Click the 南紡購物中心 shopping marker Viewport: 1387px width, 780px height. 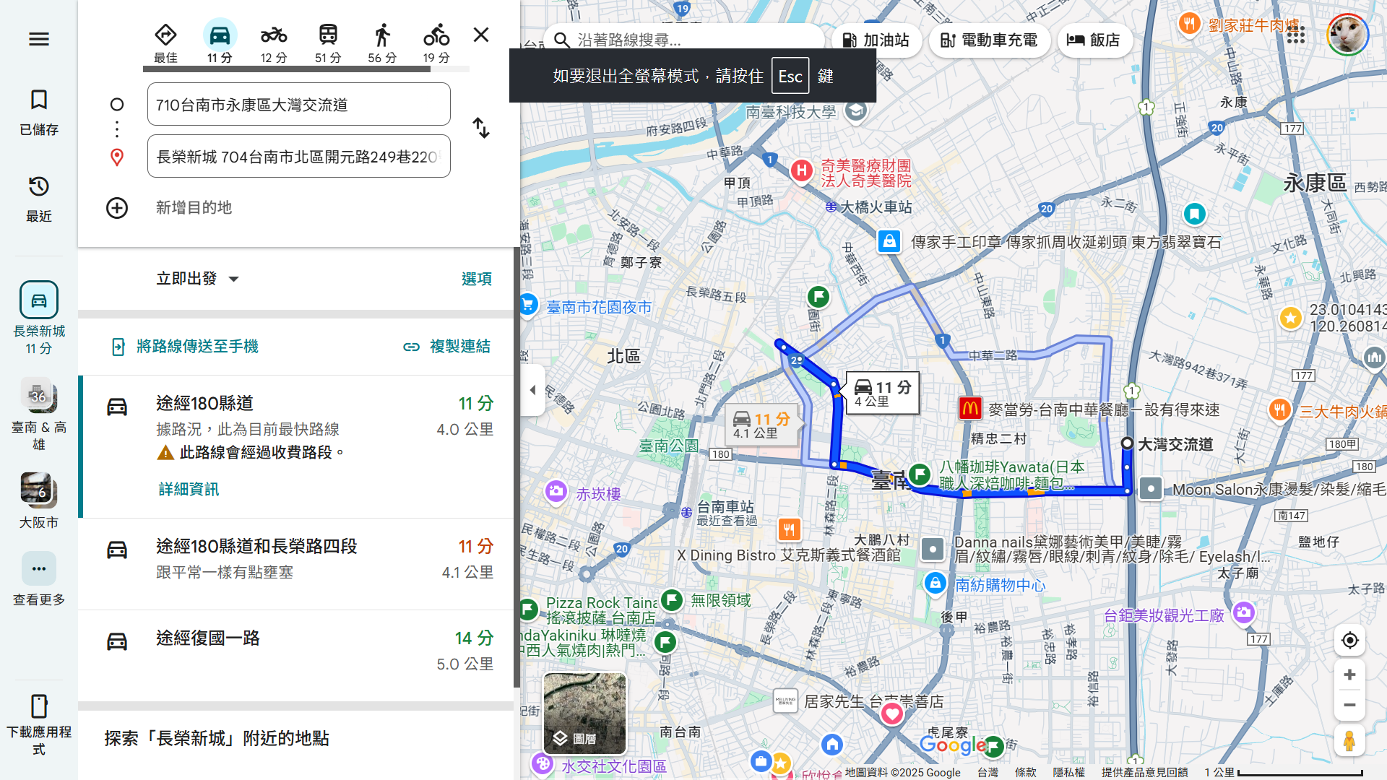pyautogui.click(x=935, y=583)
